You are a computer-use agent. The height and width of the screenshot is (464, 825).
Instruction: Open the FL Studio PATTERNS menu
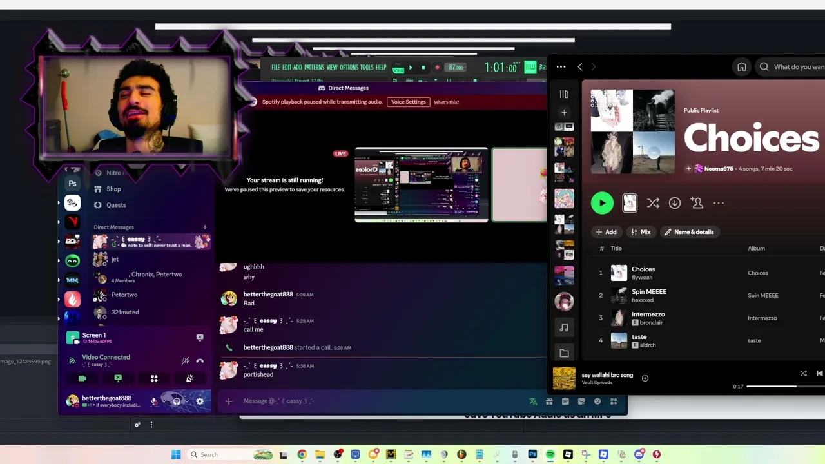pyautogui.click(x=314, y=67)
